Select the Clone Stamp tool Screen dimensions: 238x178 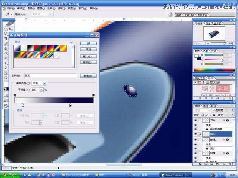[x=6, y=48]
